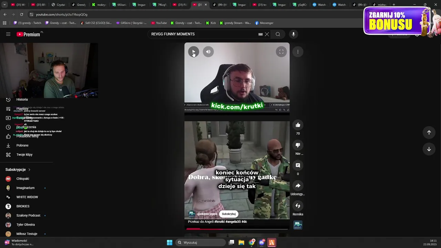Viewport: 441px width, 248px height.
Task: Open the YouTube bookmark
Action: click(159, 23)
